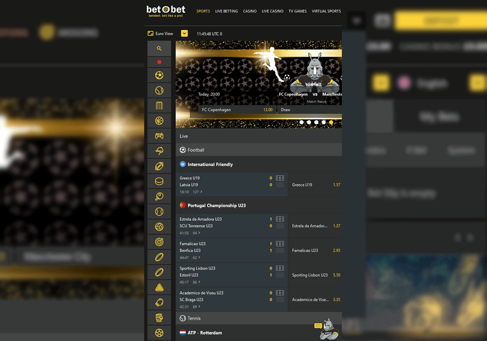Choose the boxing glove sidebar icon
The image size is (487, 341).
[x=159, y=303]
